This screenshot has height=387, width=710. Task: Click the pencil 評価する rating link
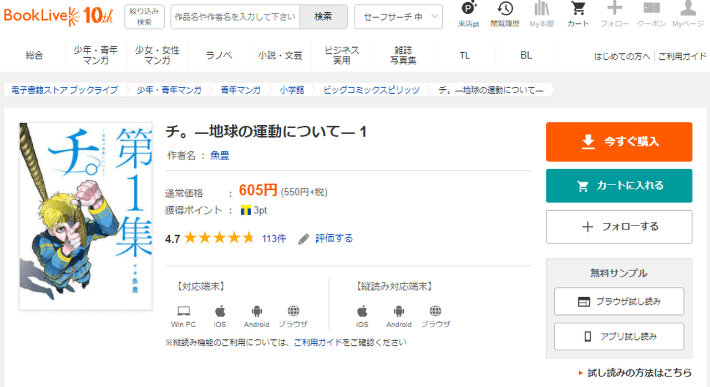[x=326, y=238]
